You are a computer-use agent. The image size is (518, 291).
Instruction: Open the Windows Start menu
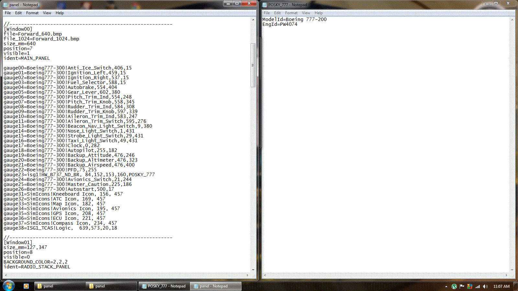(9, 286)
